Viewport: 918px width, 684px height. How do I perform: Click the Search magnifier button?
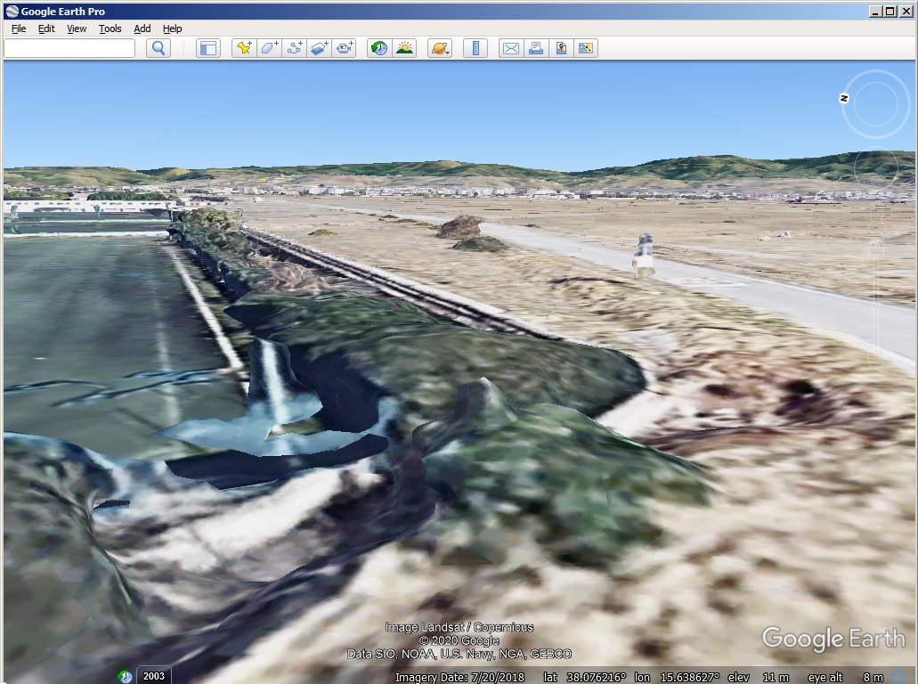[x=158, y=48]
